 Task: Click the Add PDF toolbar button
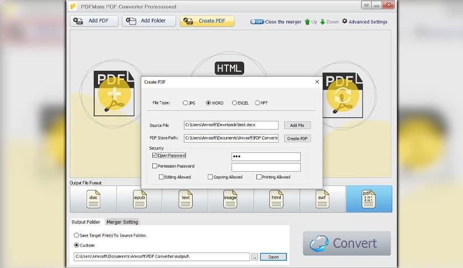pyautogui.click(x=94, y=21)
